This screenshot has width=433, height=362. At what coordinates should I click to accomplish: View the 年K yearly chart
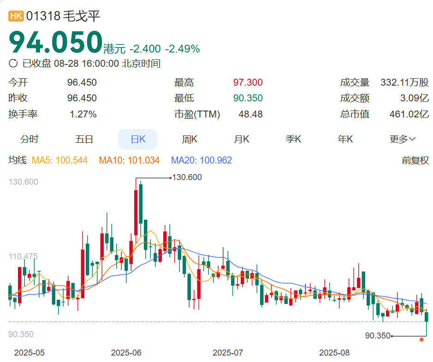pos(345,139)
